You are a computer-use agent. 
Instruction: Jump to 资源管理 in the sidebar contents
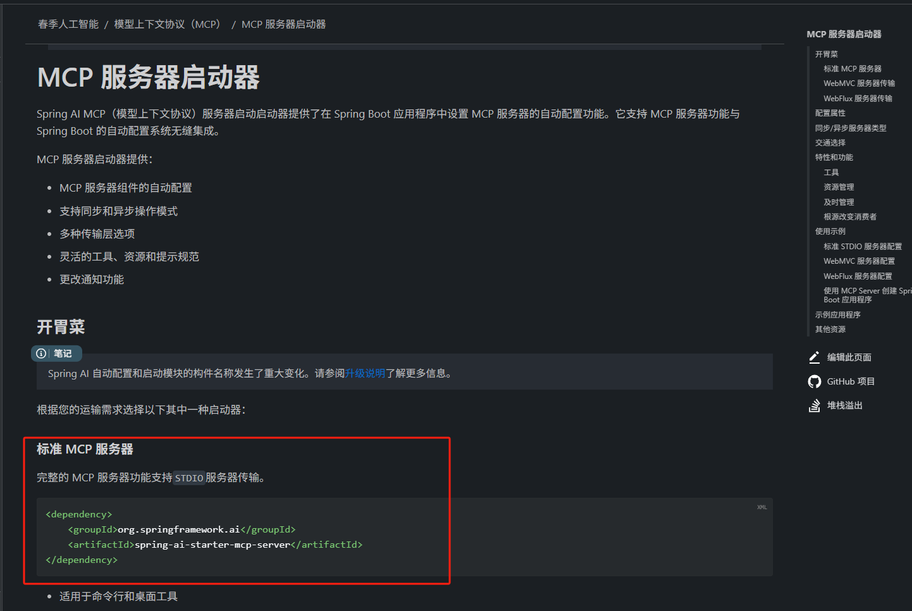[839, 187]
